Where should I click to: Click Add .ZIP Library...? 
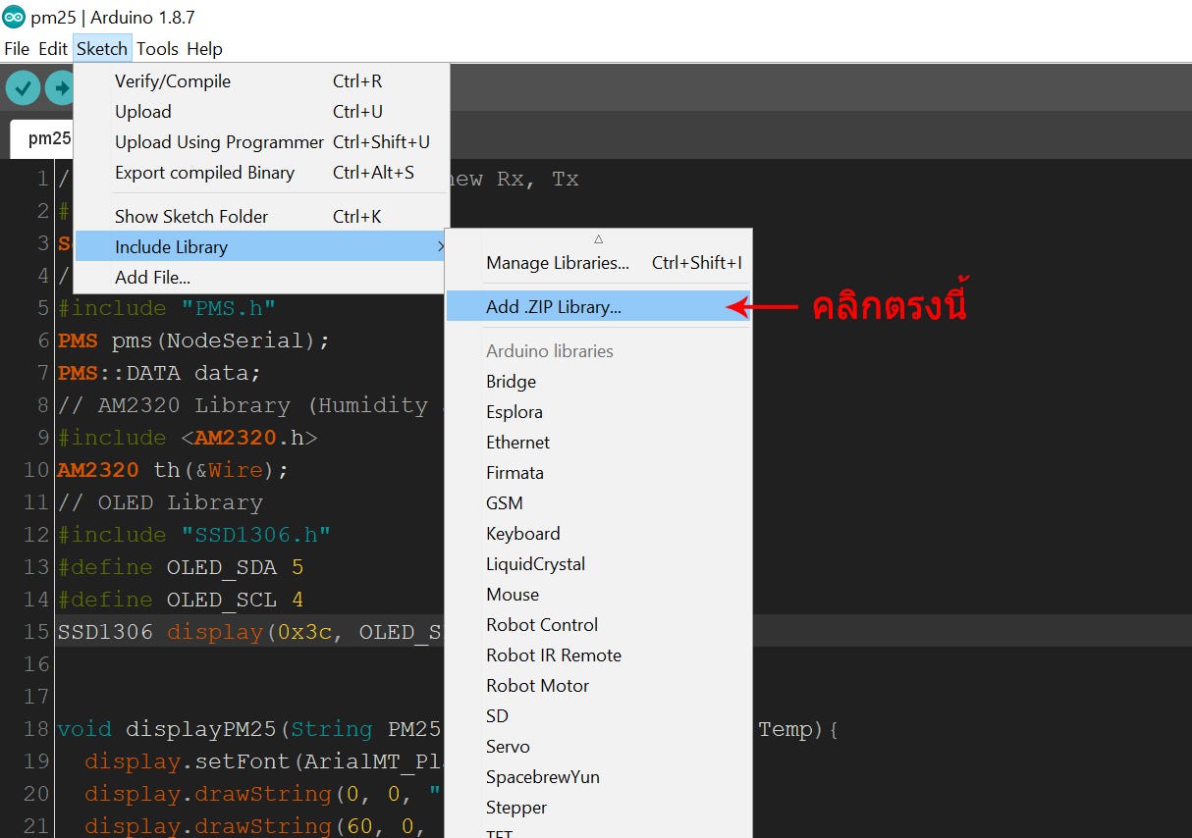(599, 307)
